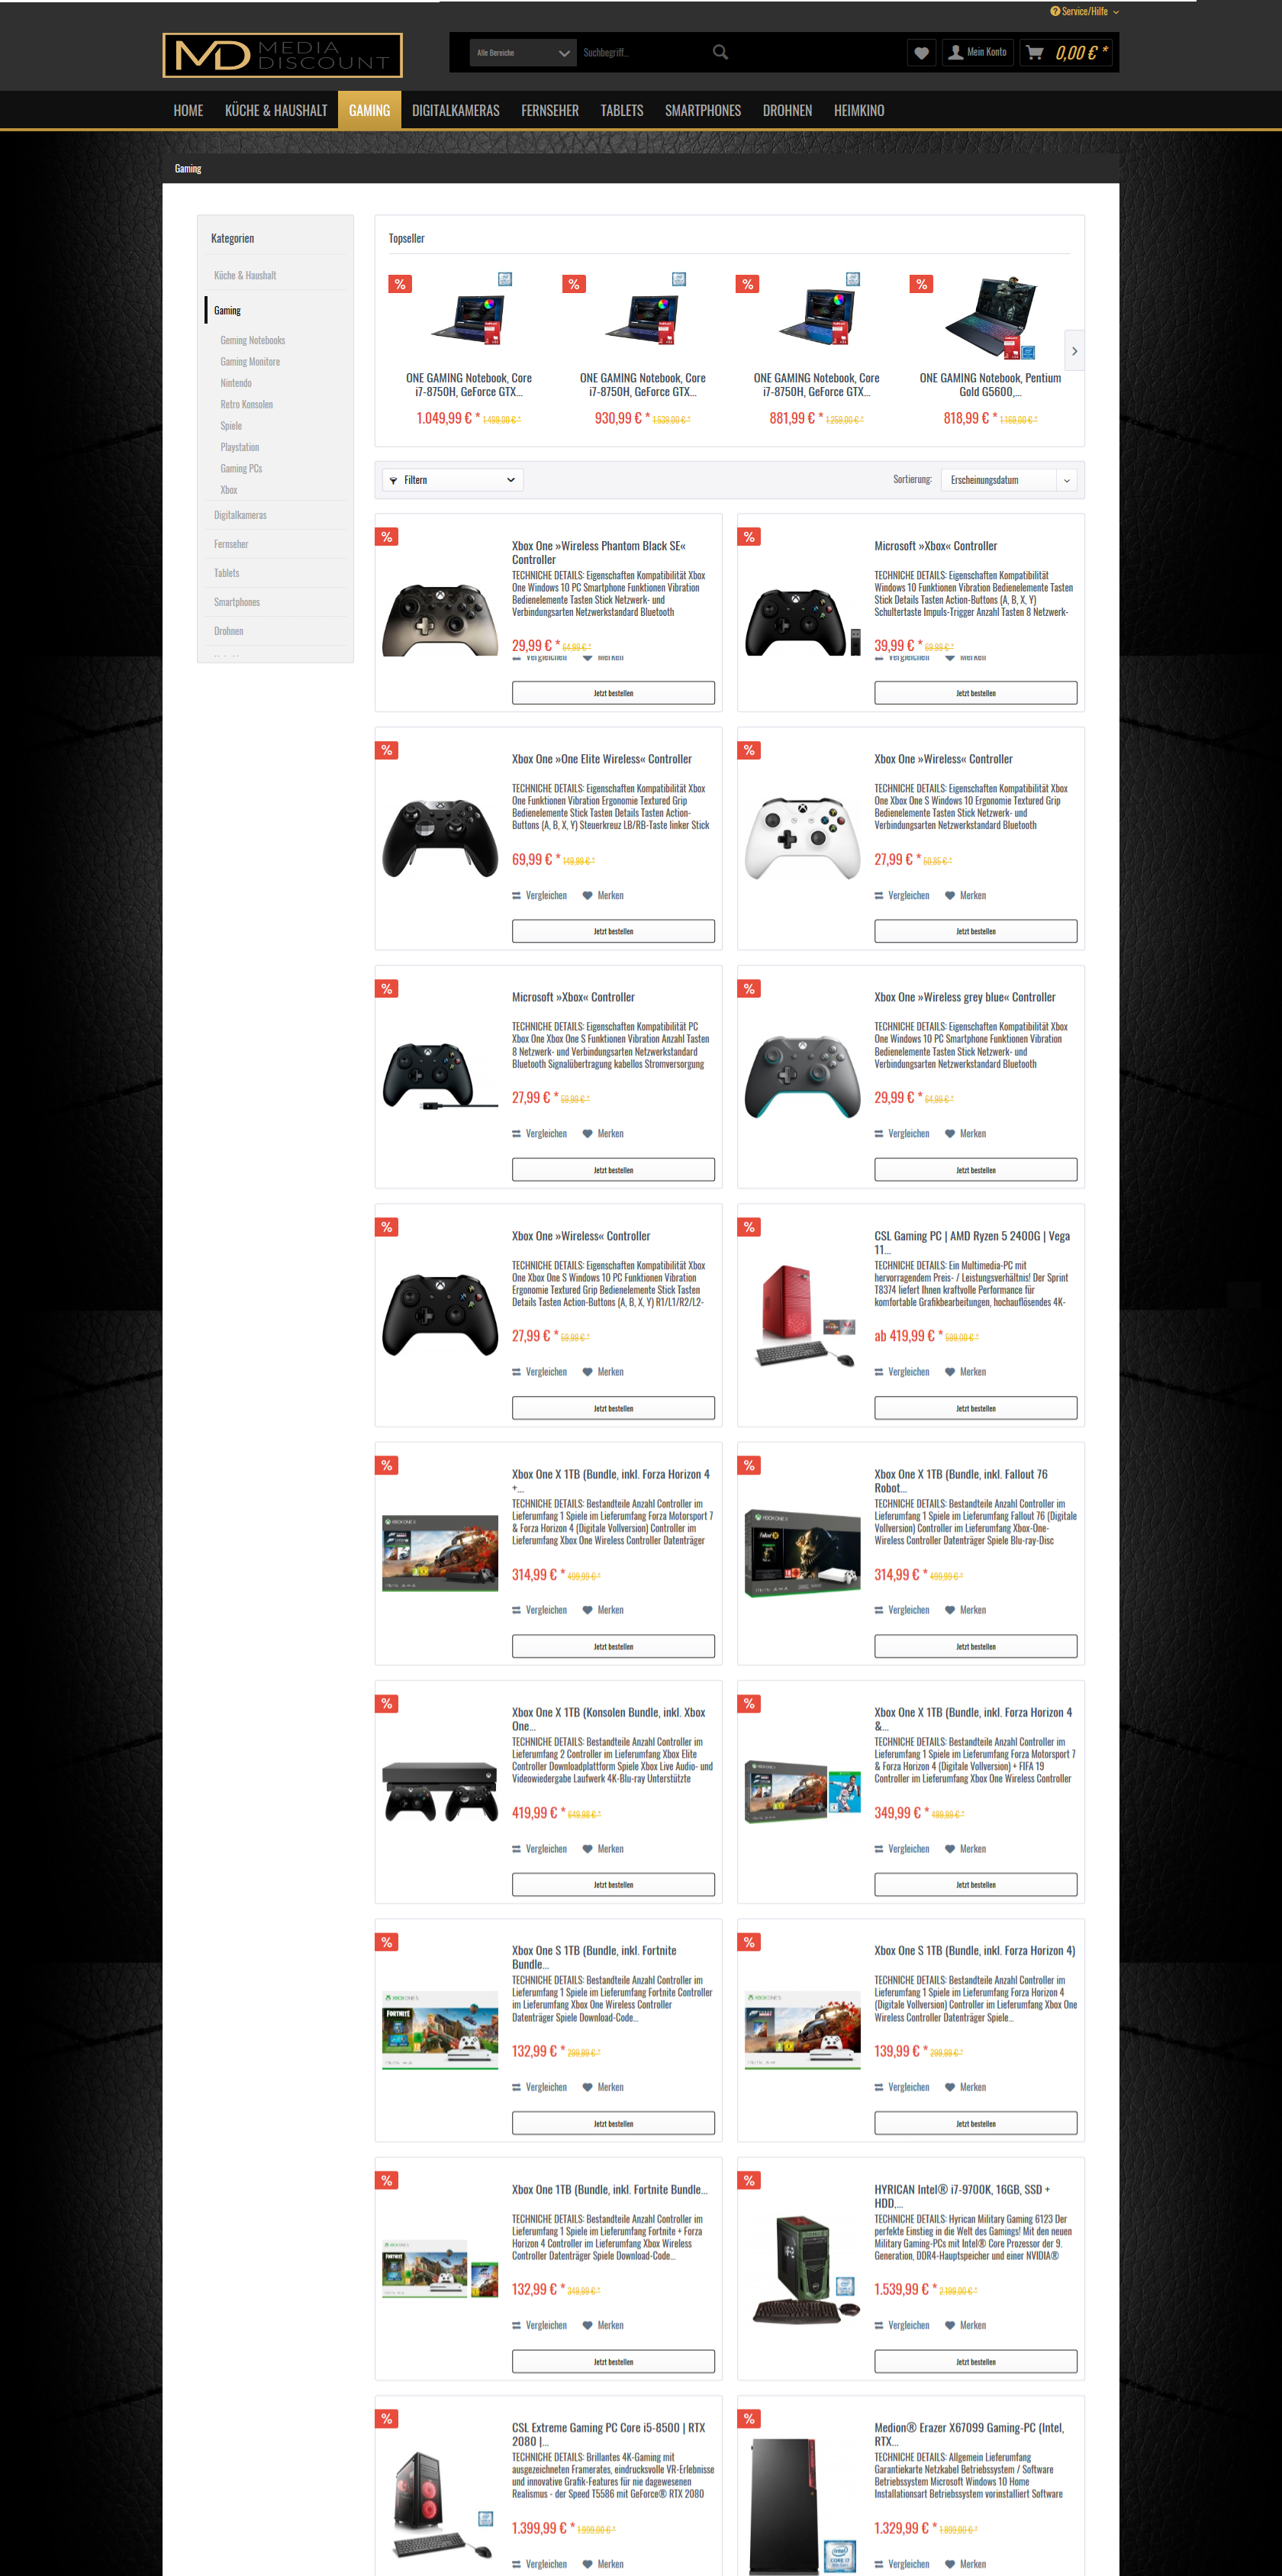Open the Fernseher menu tab
This screenshot has height=2576, width=1282.
coord(550,110)
